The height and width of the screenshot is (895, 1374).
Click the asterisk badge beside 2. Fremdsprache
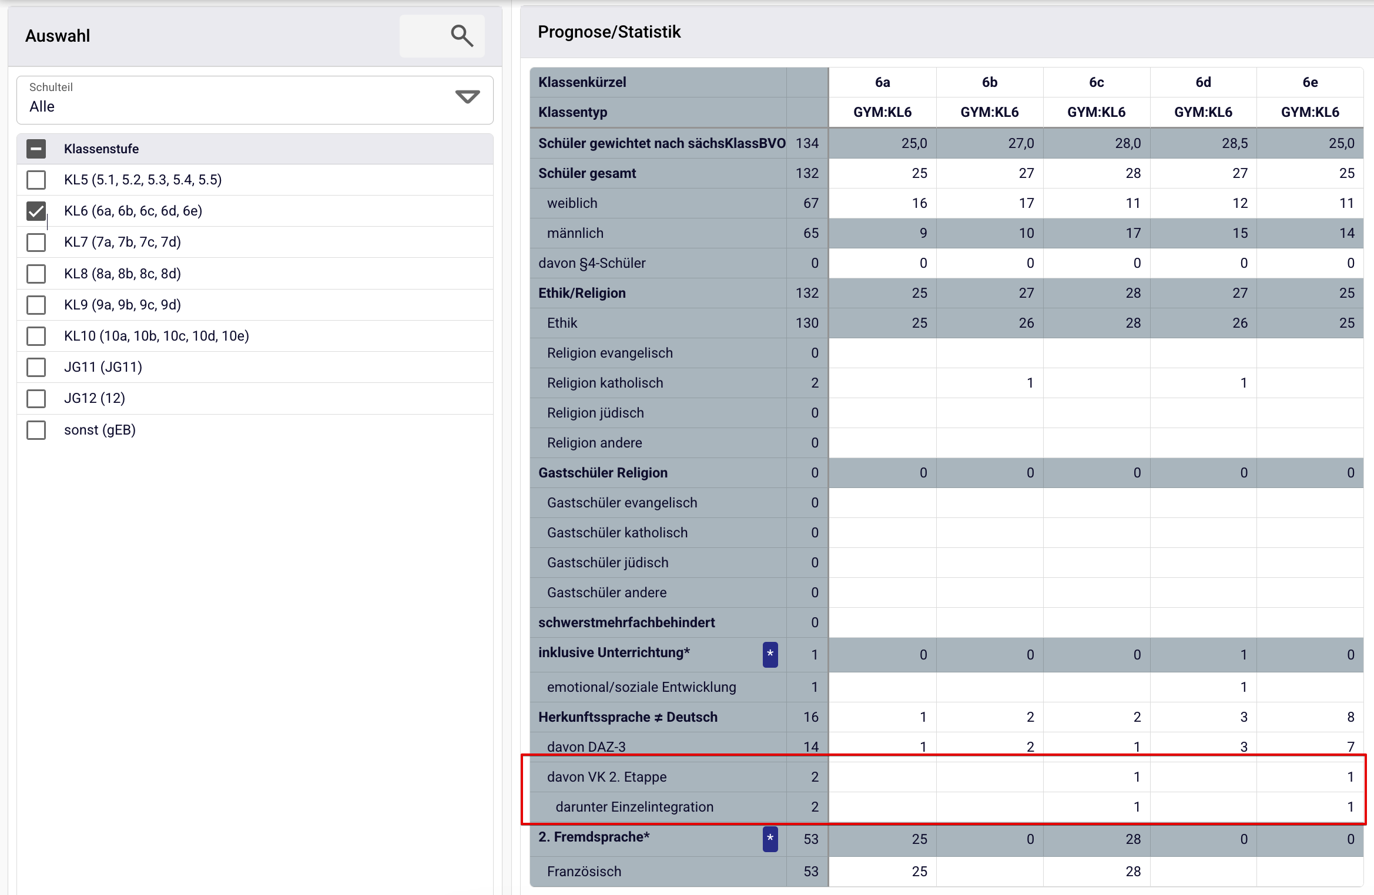770,839
